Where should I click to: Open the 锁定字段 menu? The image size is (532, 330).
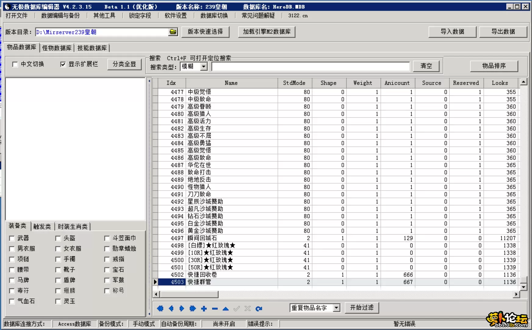140,16
